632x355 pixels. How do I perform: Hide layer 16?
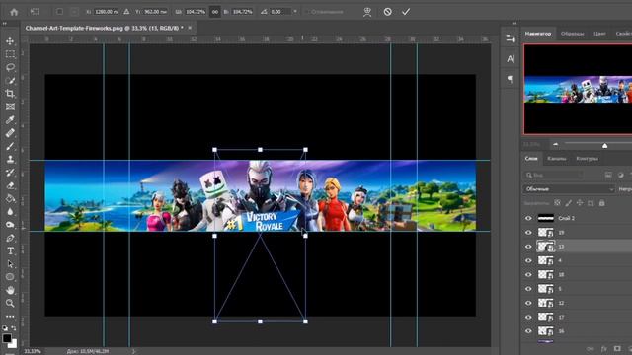528,331
